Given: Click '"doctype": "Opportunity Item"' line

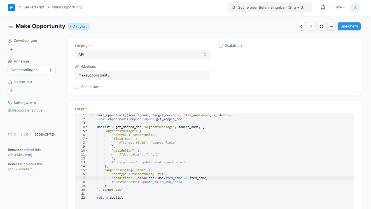Looking at the screenshot, I should click(x=139, y=174).
